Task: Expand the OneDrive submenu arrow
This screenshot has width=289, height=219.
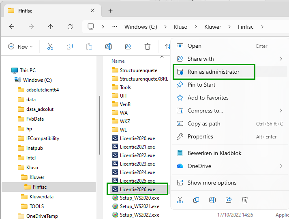Action: (x=280, y=166)
